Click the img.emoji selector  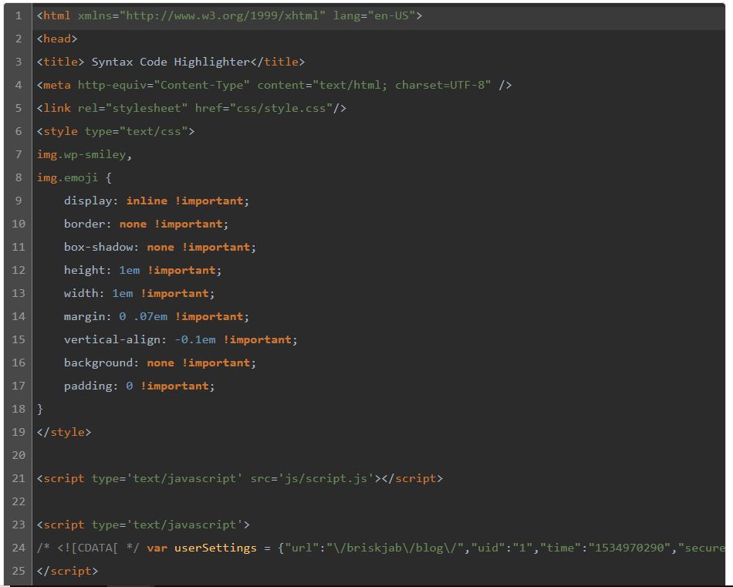[x=68, y=177]
